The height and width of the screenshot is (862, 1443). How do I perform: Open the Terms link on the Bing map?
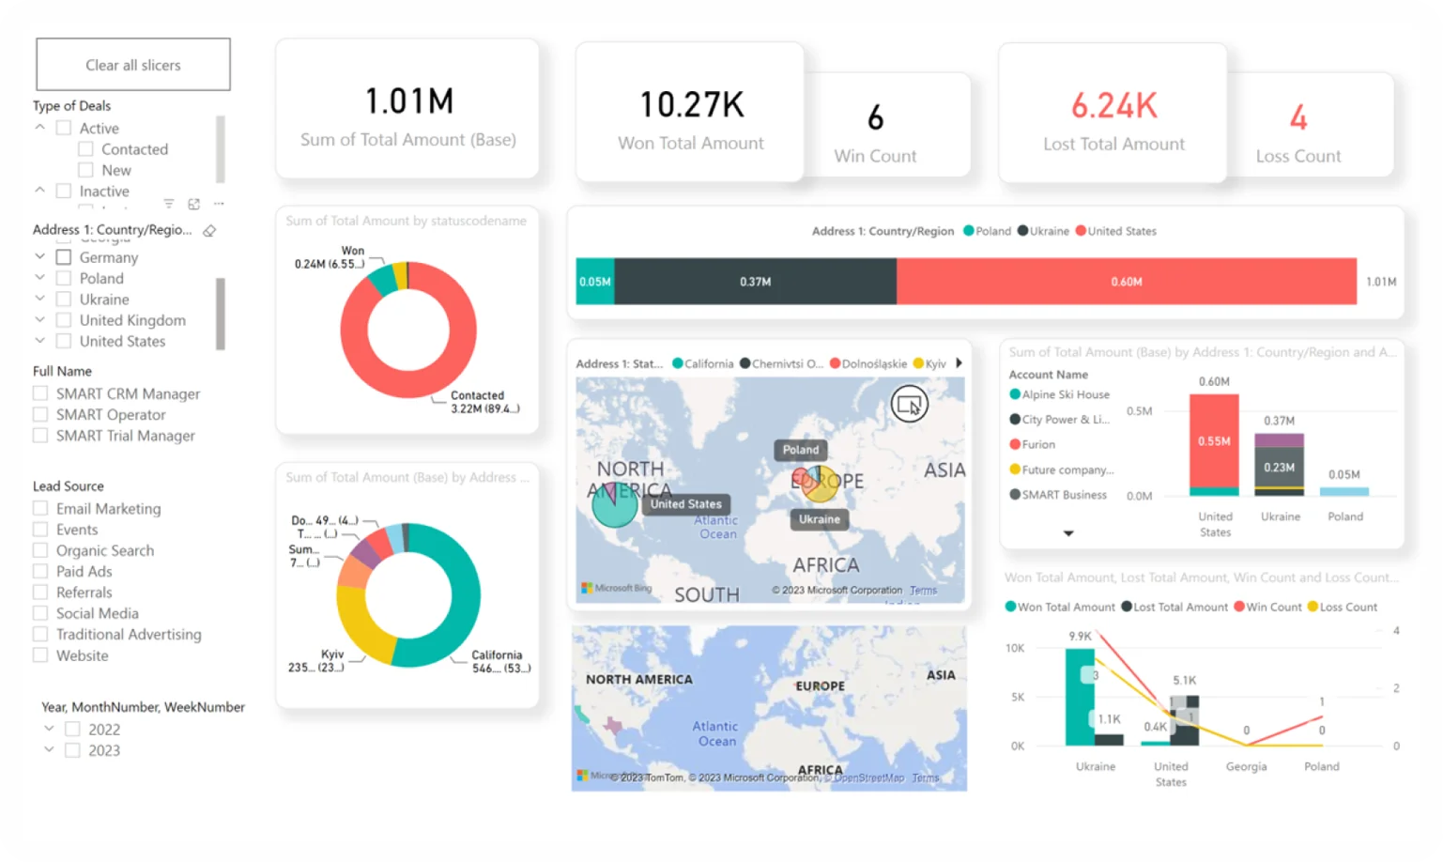tap(924, 590)
